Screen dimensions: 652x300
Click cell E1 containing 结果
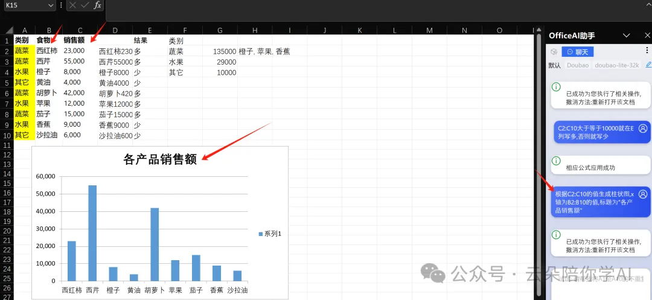tap(150, 40)
